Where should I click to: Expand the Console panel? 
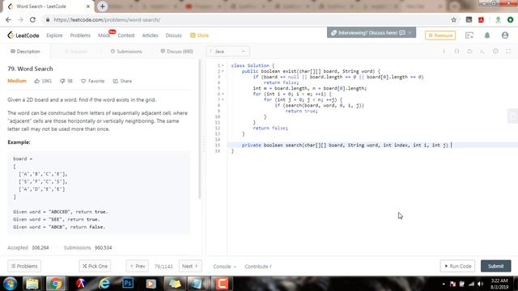click(225, 266)
